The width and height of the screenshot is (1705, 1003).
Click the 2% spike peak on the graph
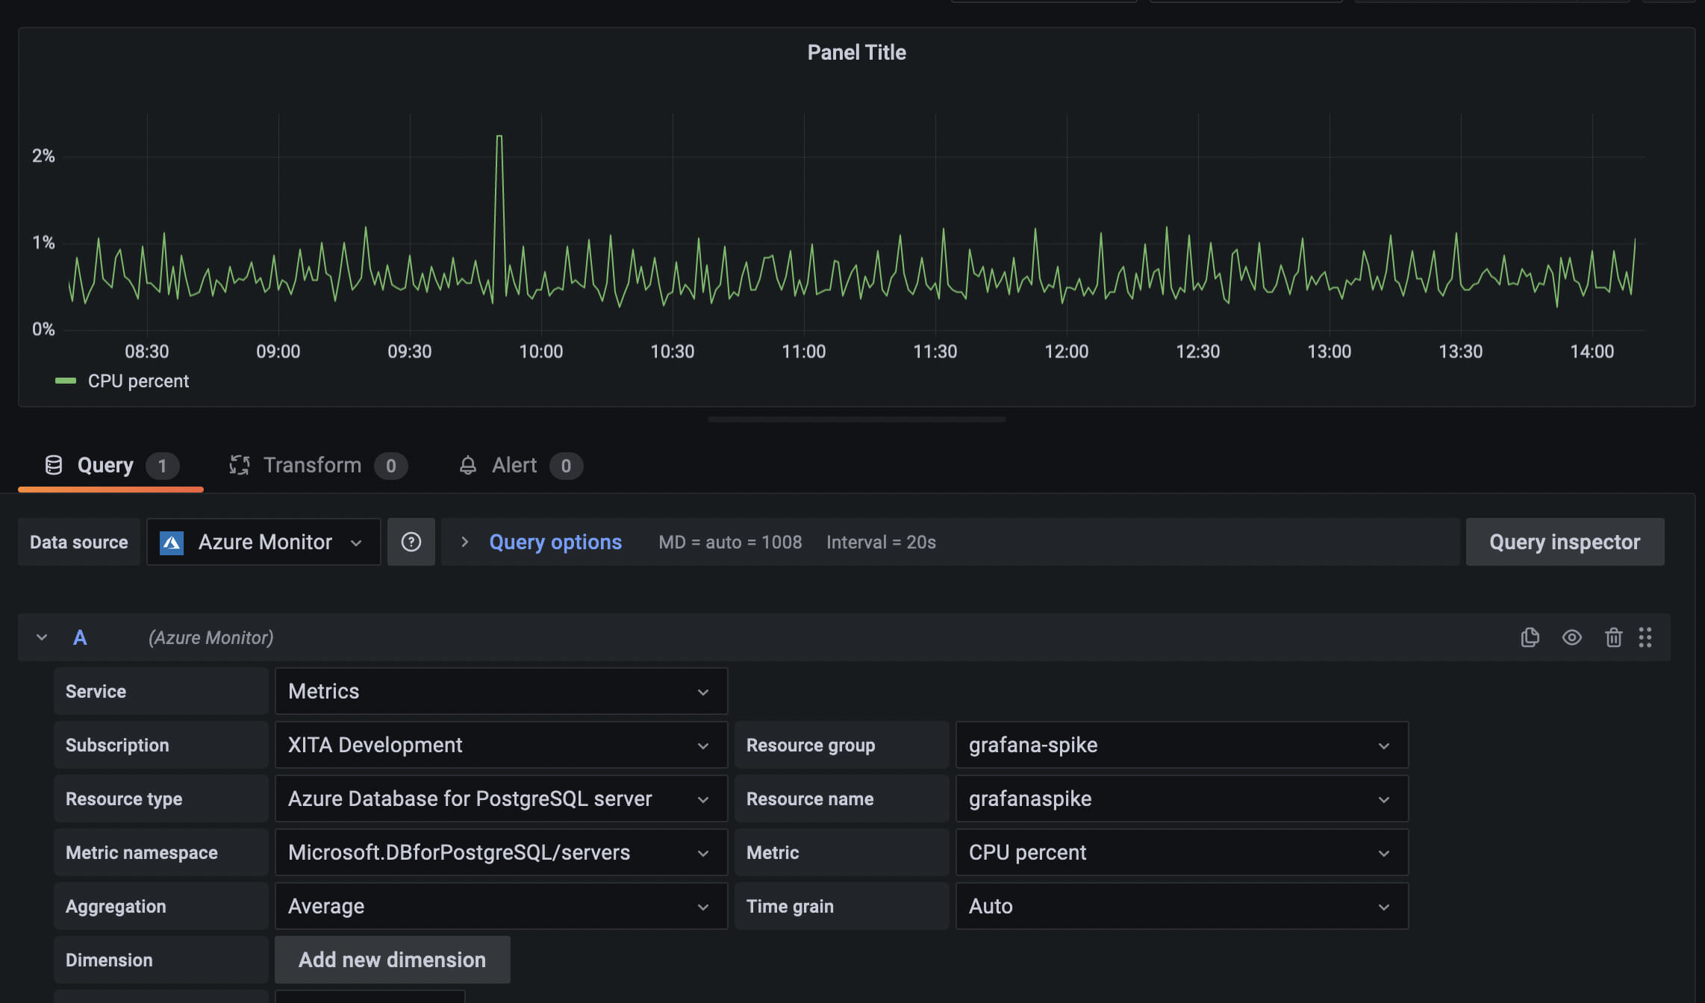tap(499, 137)
